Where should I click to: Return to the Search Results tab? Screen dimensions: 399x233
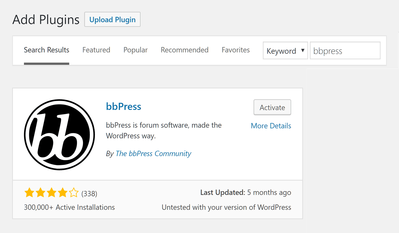click(46, 50)
